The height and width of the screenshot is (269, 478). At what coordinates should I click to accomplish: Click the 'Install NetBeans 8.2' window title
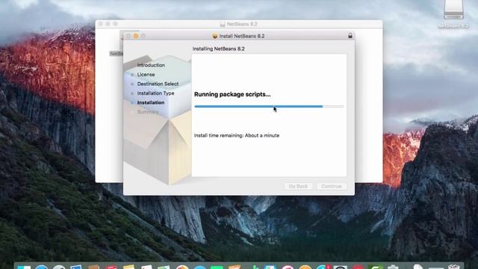(242, 36)
